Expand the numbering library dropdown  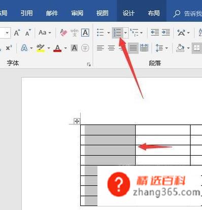click(125, 32)
